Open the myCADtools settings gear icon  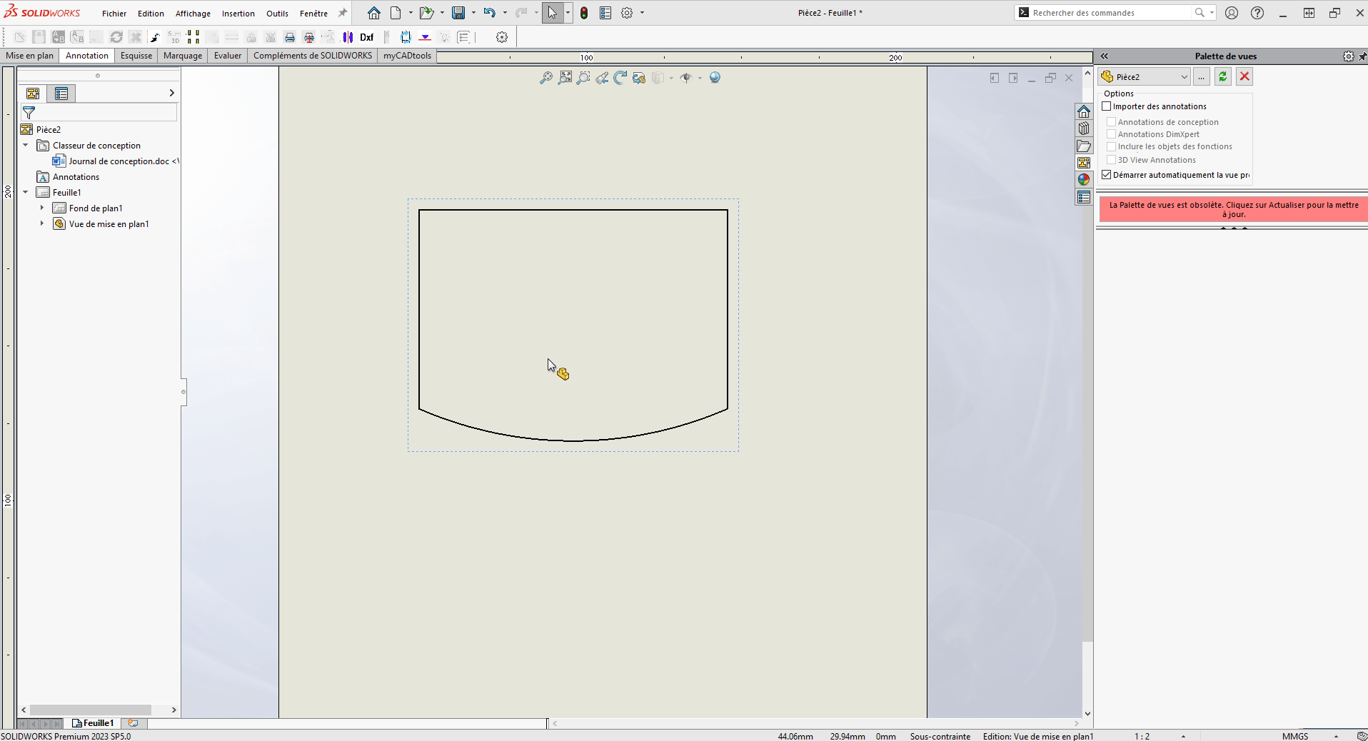coord(502,37)
